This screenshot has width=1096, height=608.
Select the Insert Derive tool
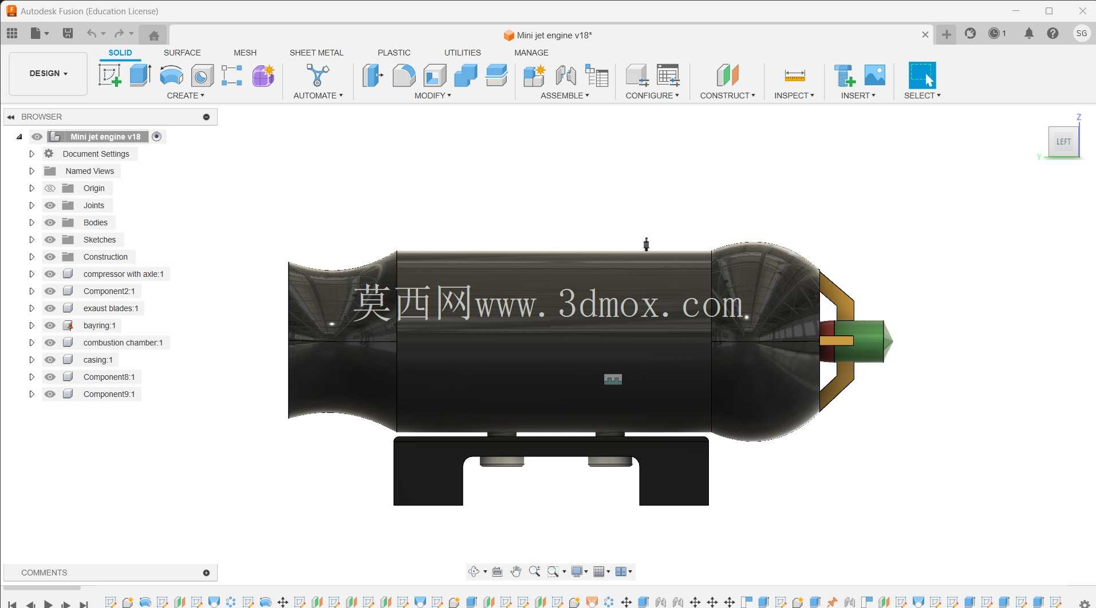(845, 75)
